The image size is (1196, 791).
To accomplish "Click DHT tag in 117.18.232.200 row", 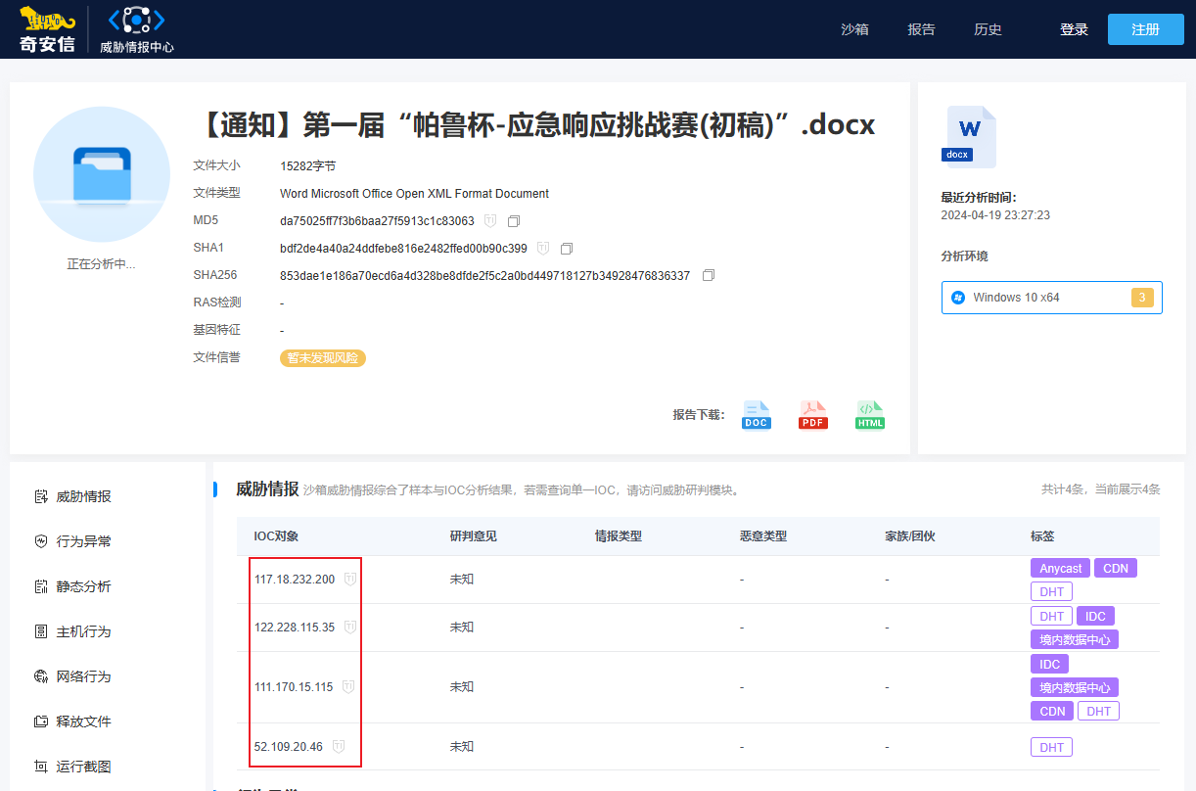I will pyautogui.click(x=1052, y=591).
